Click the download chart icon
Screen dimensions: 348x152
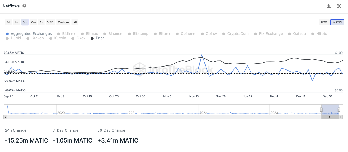click(x=329, y=6)
